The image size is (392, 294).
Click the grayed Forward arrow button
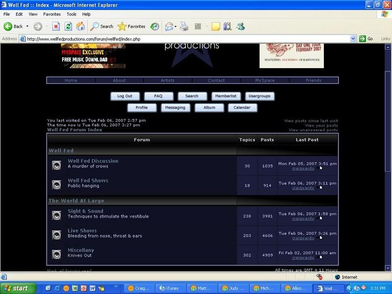(x=38, y=26)
